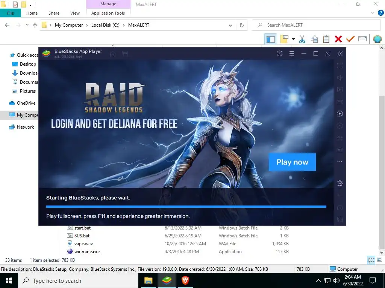Switch to large thumbnails view using status bar toggle
Screen dimensions: 385x288
pos(379,260)
